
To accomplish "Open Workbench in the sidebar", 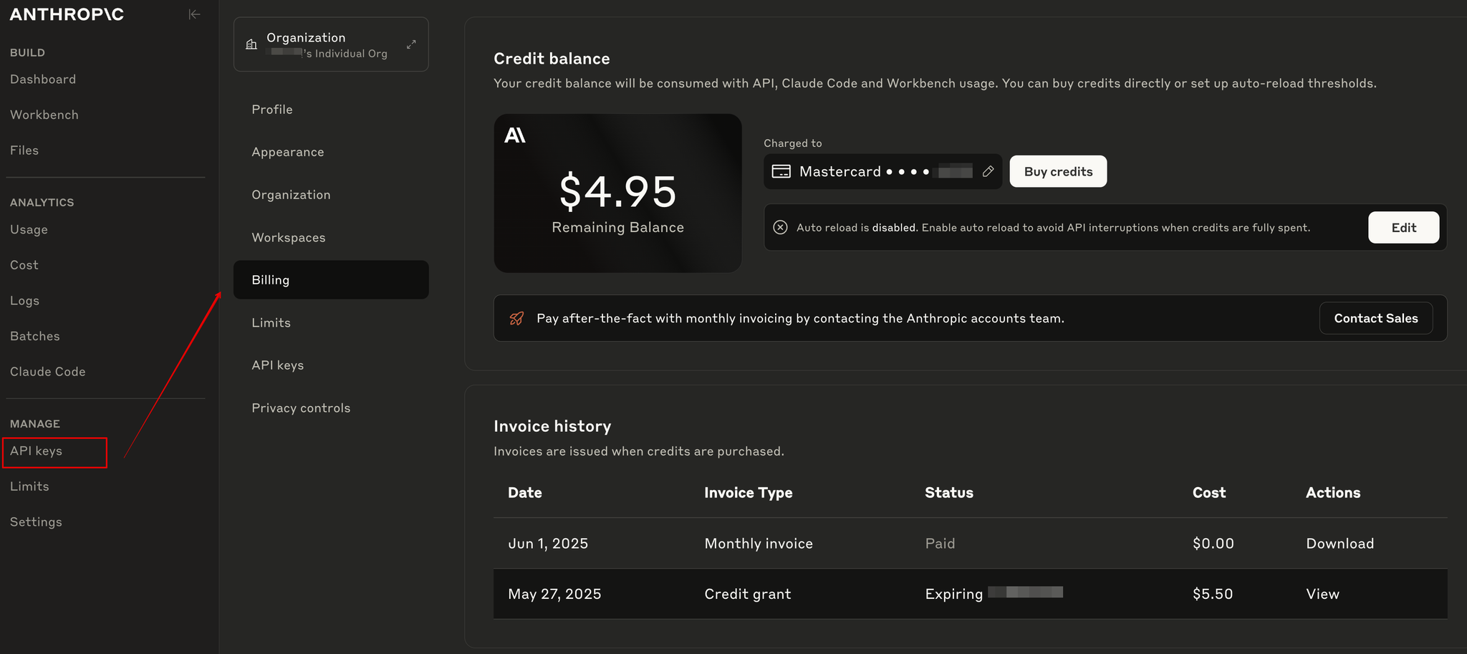I will [44, 115].
